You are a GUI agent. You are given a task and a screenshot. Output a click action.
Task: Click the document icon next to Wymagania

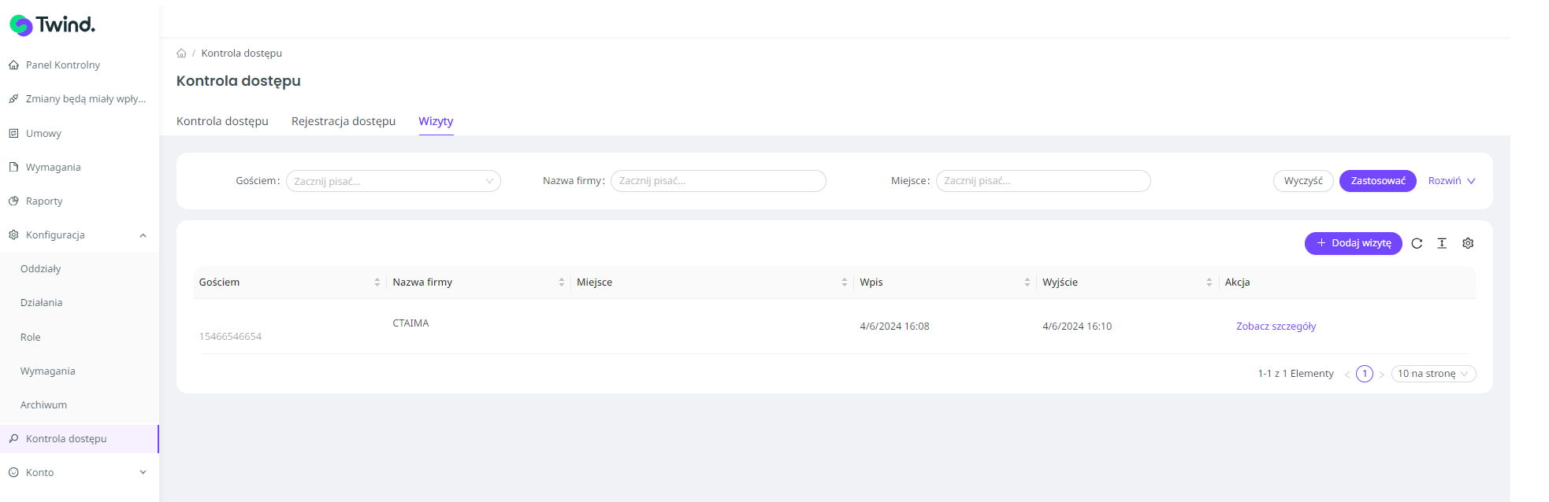pyautogui.click(x=13, y=168)
